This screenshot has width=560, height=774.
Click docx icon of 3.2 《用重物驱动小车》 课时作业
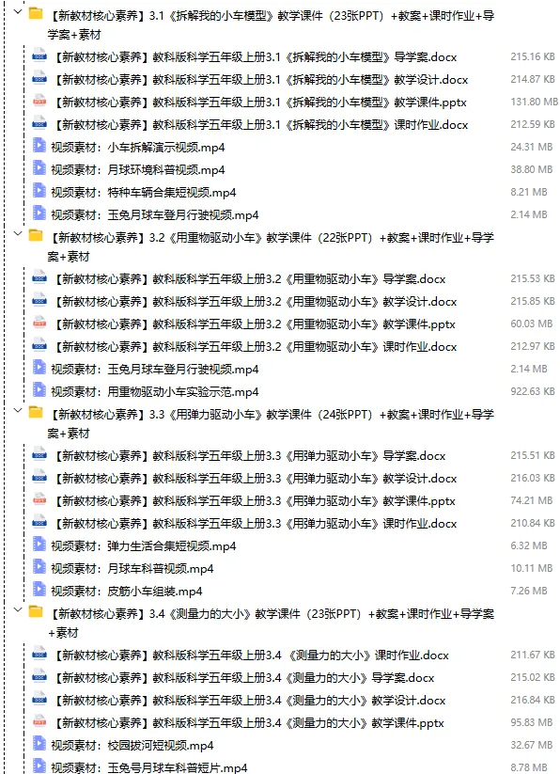pos(39,345)
